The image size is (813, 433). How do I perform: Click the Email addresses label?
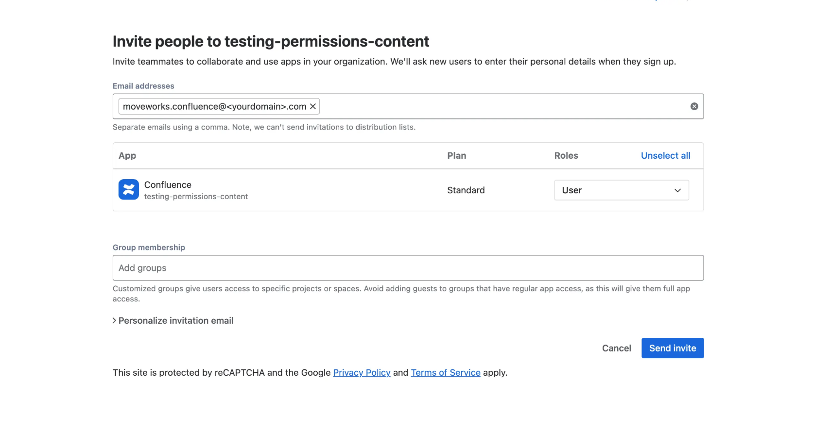(x=143, y=86)
